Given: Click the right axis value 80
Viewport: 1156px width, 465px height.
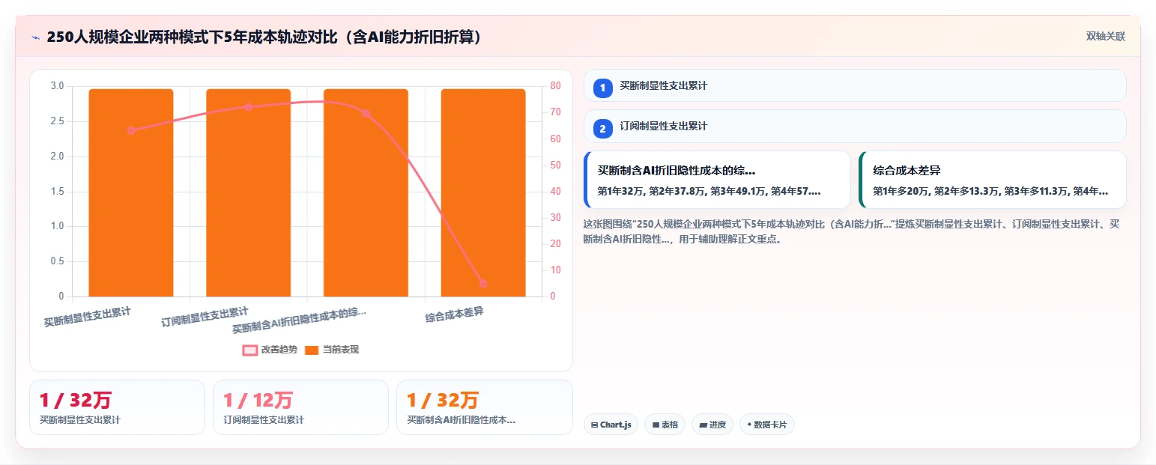Looking at the screenshot, I should click(x=555, y=86).
